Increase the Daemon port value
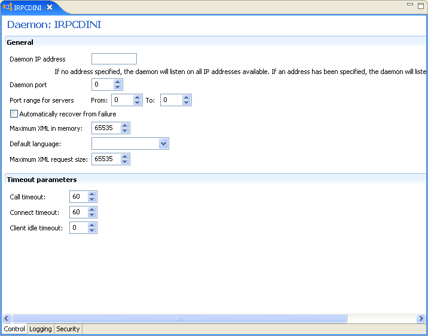Image resolution: width=428 pixels, height=336 pixels. coord(118,82)
